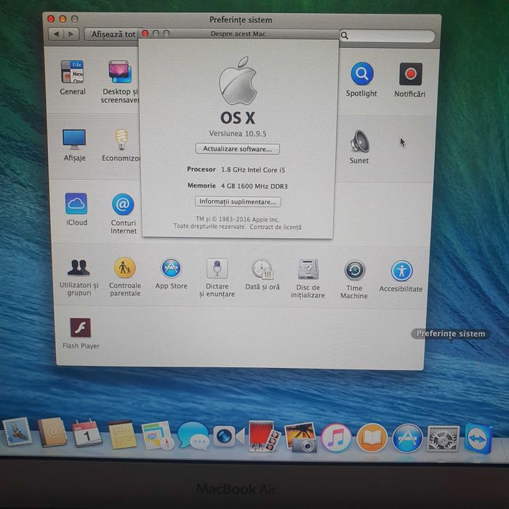
Task: Launch Contacts from the Dock
Action: click(52, 433)
